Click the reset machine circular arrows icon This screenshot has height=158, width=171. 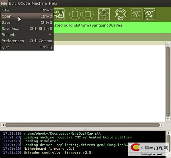[x=120, y=14]
